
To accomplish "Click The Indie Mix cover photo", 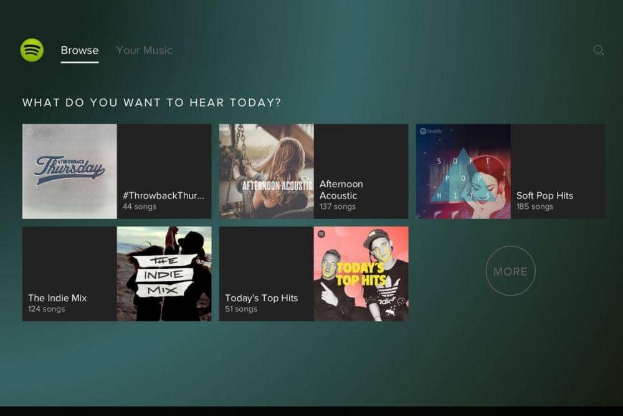I will point(164,274).
